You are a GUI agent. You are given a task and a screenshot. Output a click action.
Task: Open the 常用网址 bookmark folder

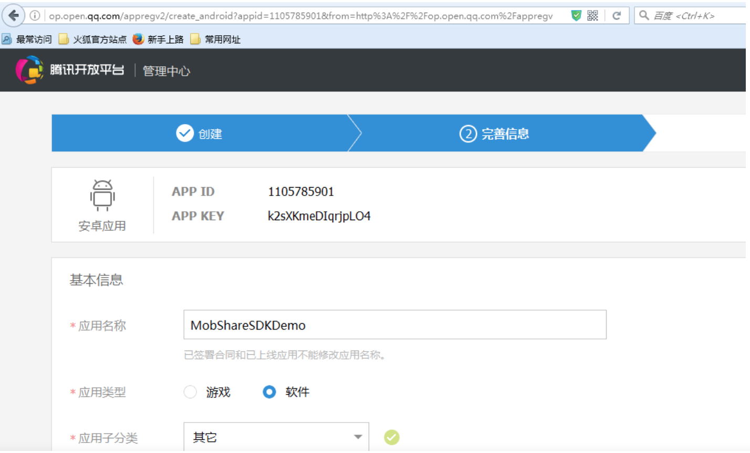(215, 39)
